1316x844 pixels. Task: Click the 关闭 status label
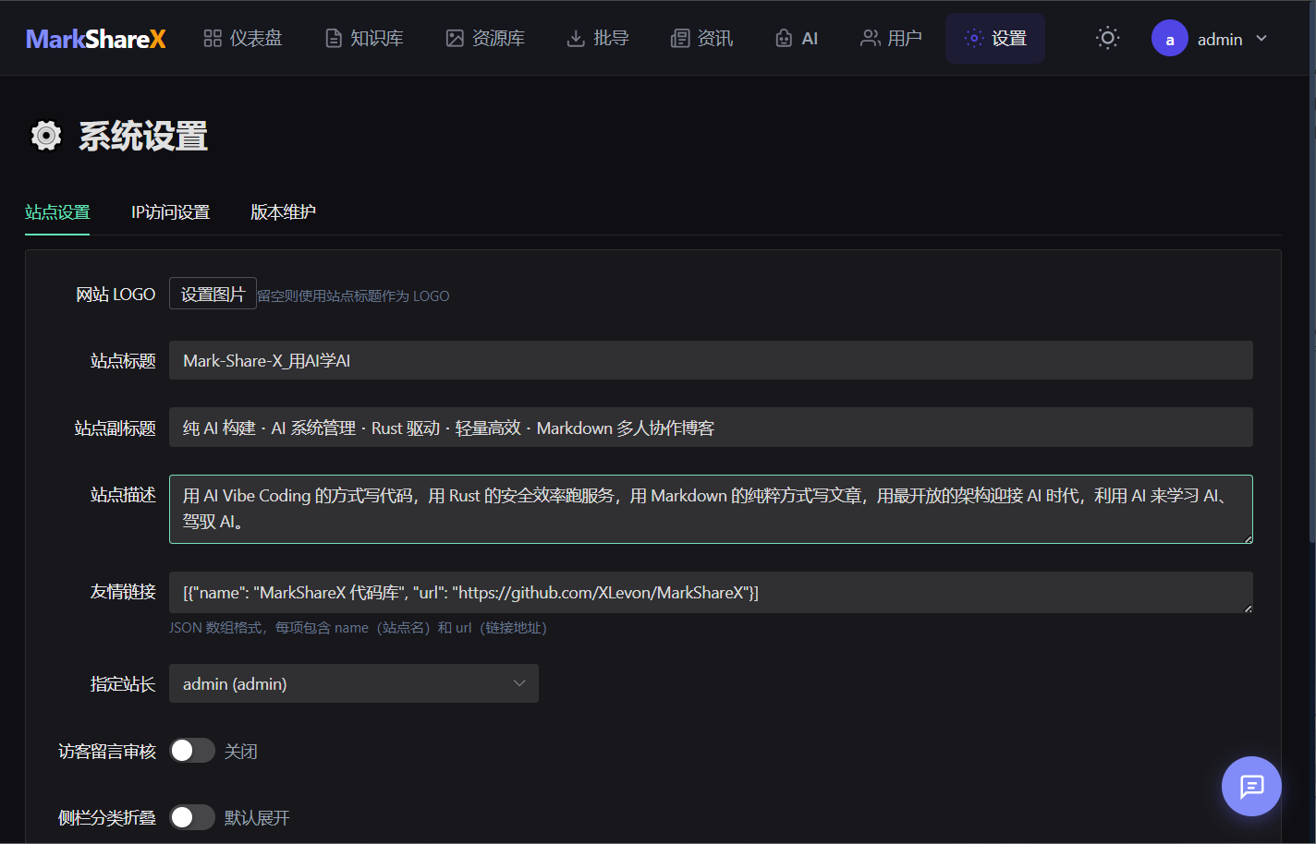pos(241,752)
